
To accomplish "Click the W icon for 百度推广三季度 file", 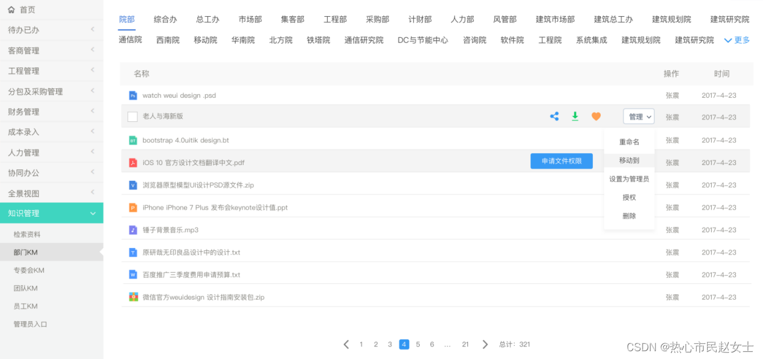I will click(x=133, y=274).
